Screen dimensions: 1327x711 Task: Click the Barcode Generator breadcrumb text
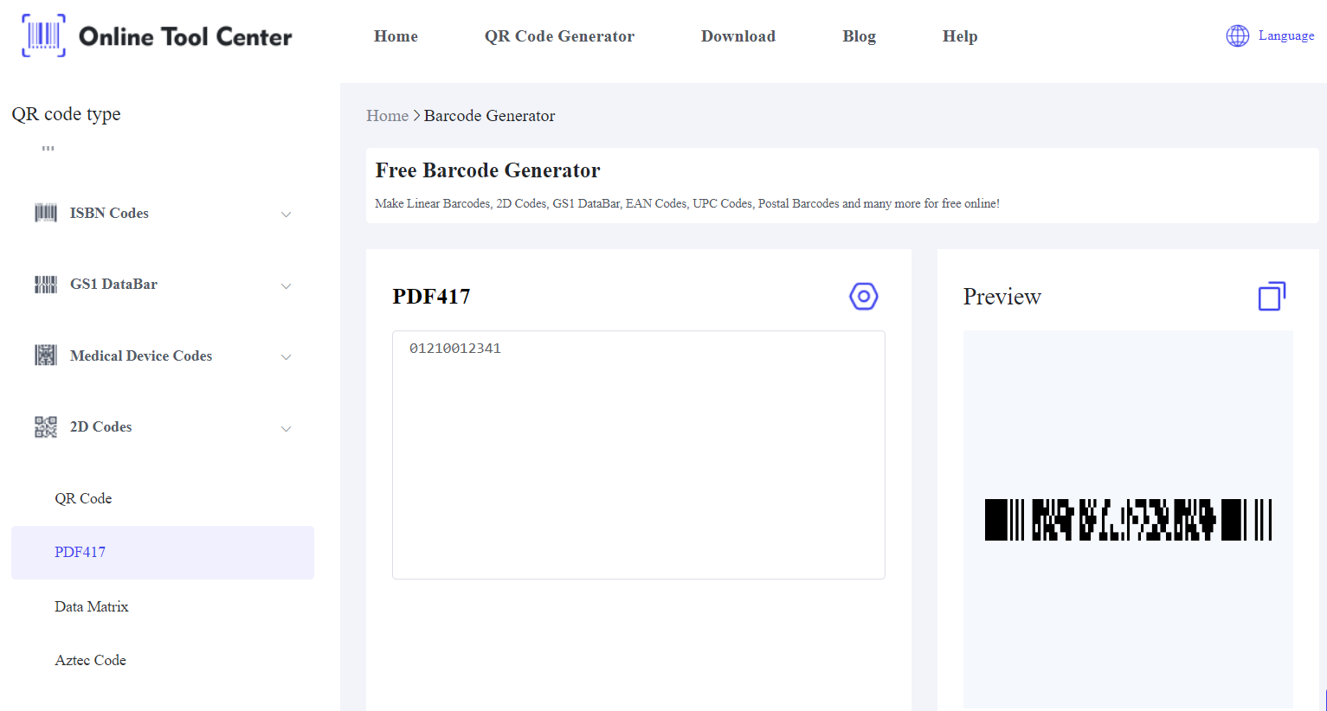(489, 116)
